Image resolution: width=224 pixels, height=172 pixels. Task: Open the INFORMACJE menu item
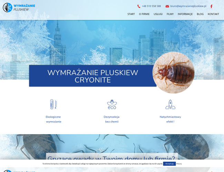click(185, 14)
